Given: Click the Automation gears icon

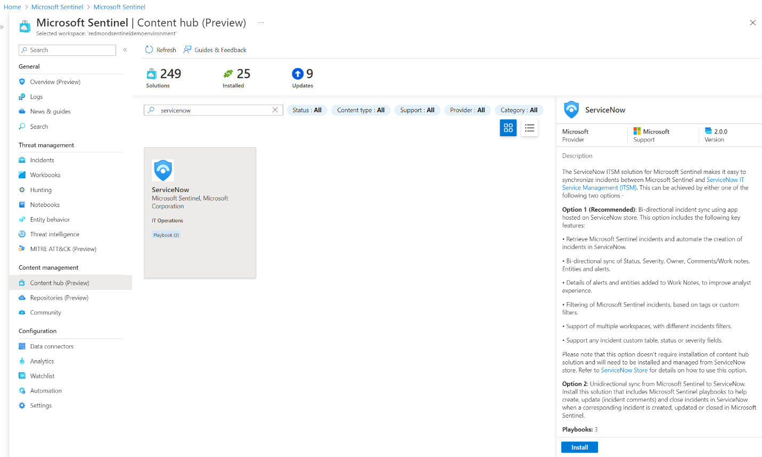Looking at the screenshot, I should pos(22,390).
